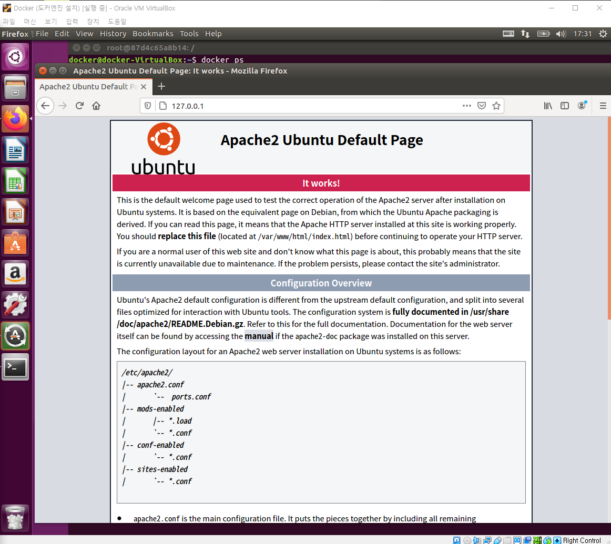The width and height of the screenshot is (611, 544).
Task: Click the Configuration Overview heading
Action: pos(321,283)
